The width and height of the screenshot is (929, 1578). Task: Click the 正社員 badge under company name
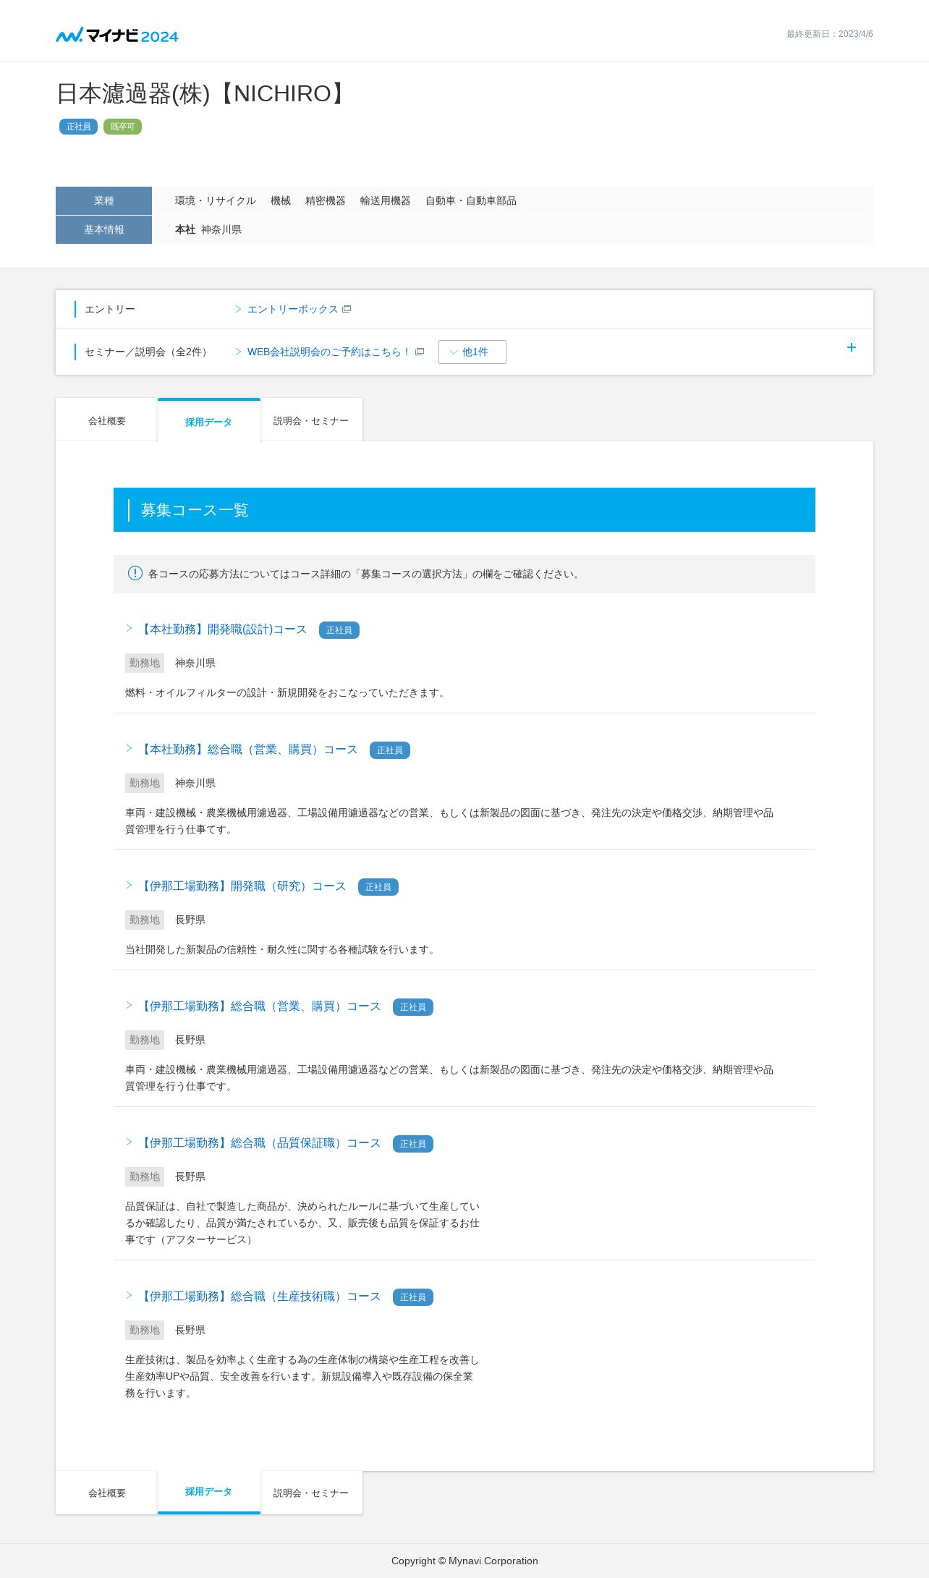[78, 127]
